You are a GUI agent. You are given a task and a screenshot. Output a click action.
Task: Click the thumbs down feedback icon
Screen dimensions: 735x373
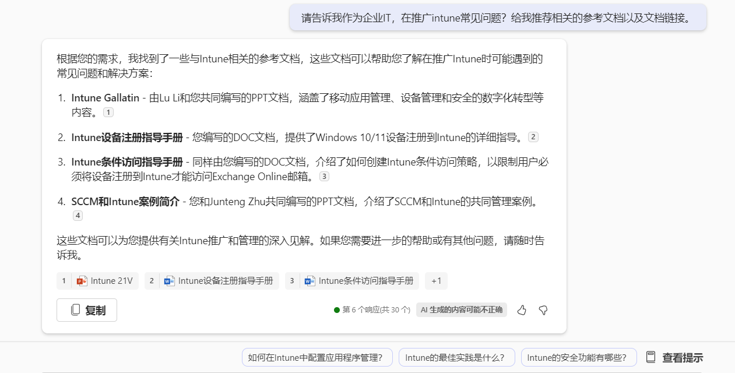click(x=543, y=310)
